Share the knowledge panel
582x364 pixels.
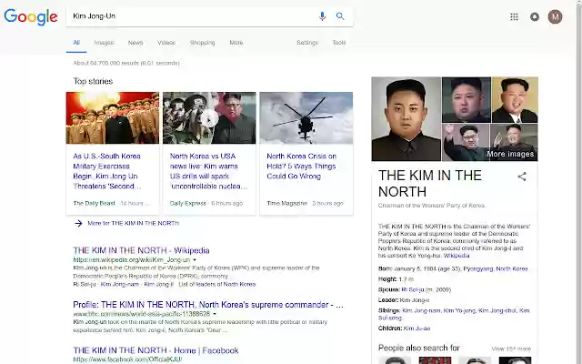pos(522,177)
